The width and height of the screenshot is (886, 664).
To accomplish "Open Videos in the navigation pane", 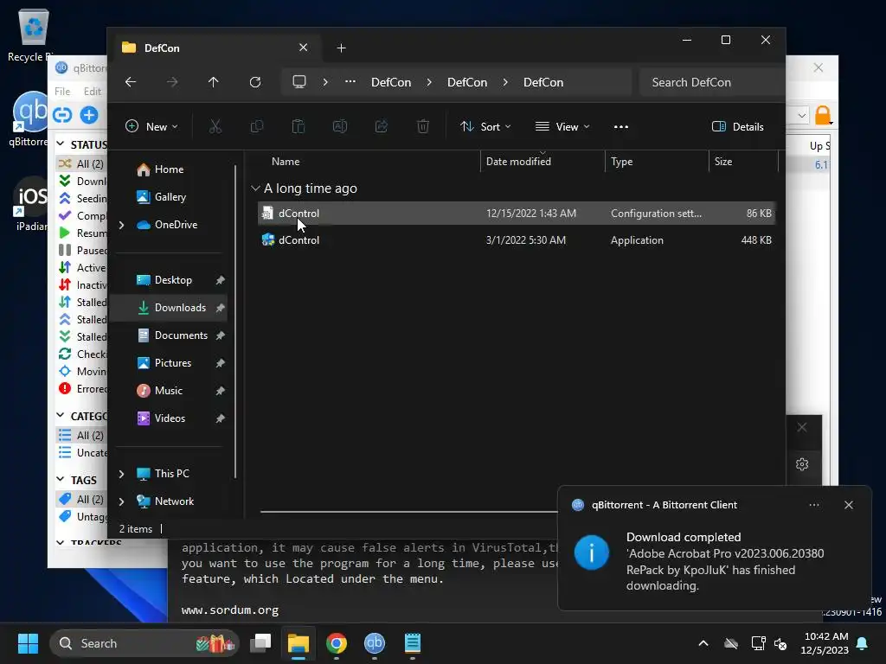I will [x=170, y=418].
